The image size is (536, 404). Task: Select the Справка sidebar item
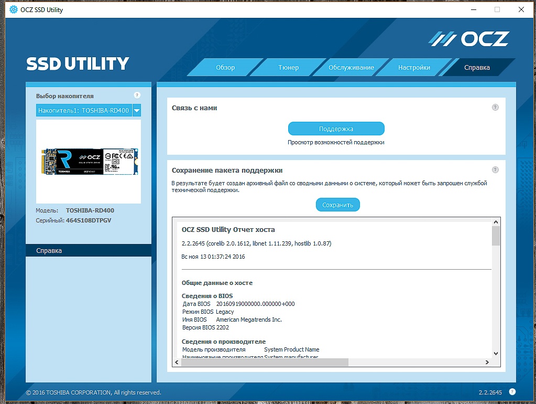(89, 250)
